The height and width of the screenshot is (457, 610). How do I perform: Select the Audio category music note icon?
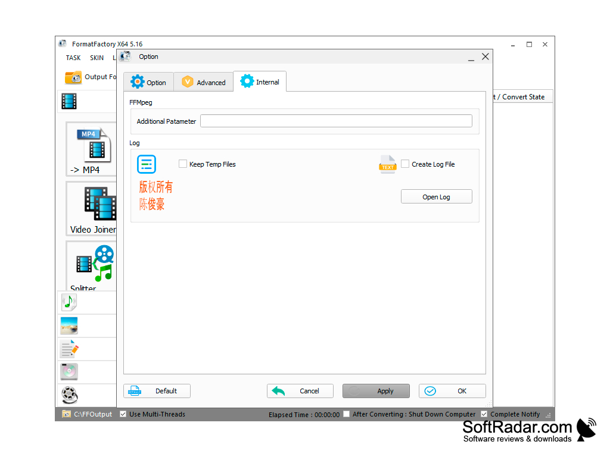pos(69,302)
